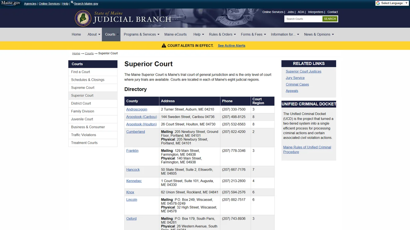Expand the About menu arrow

[99, 34]
